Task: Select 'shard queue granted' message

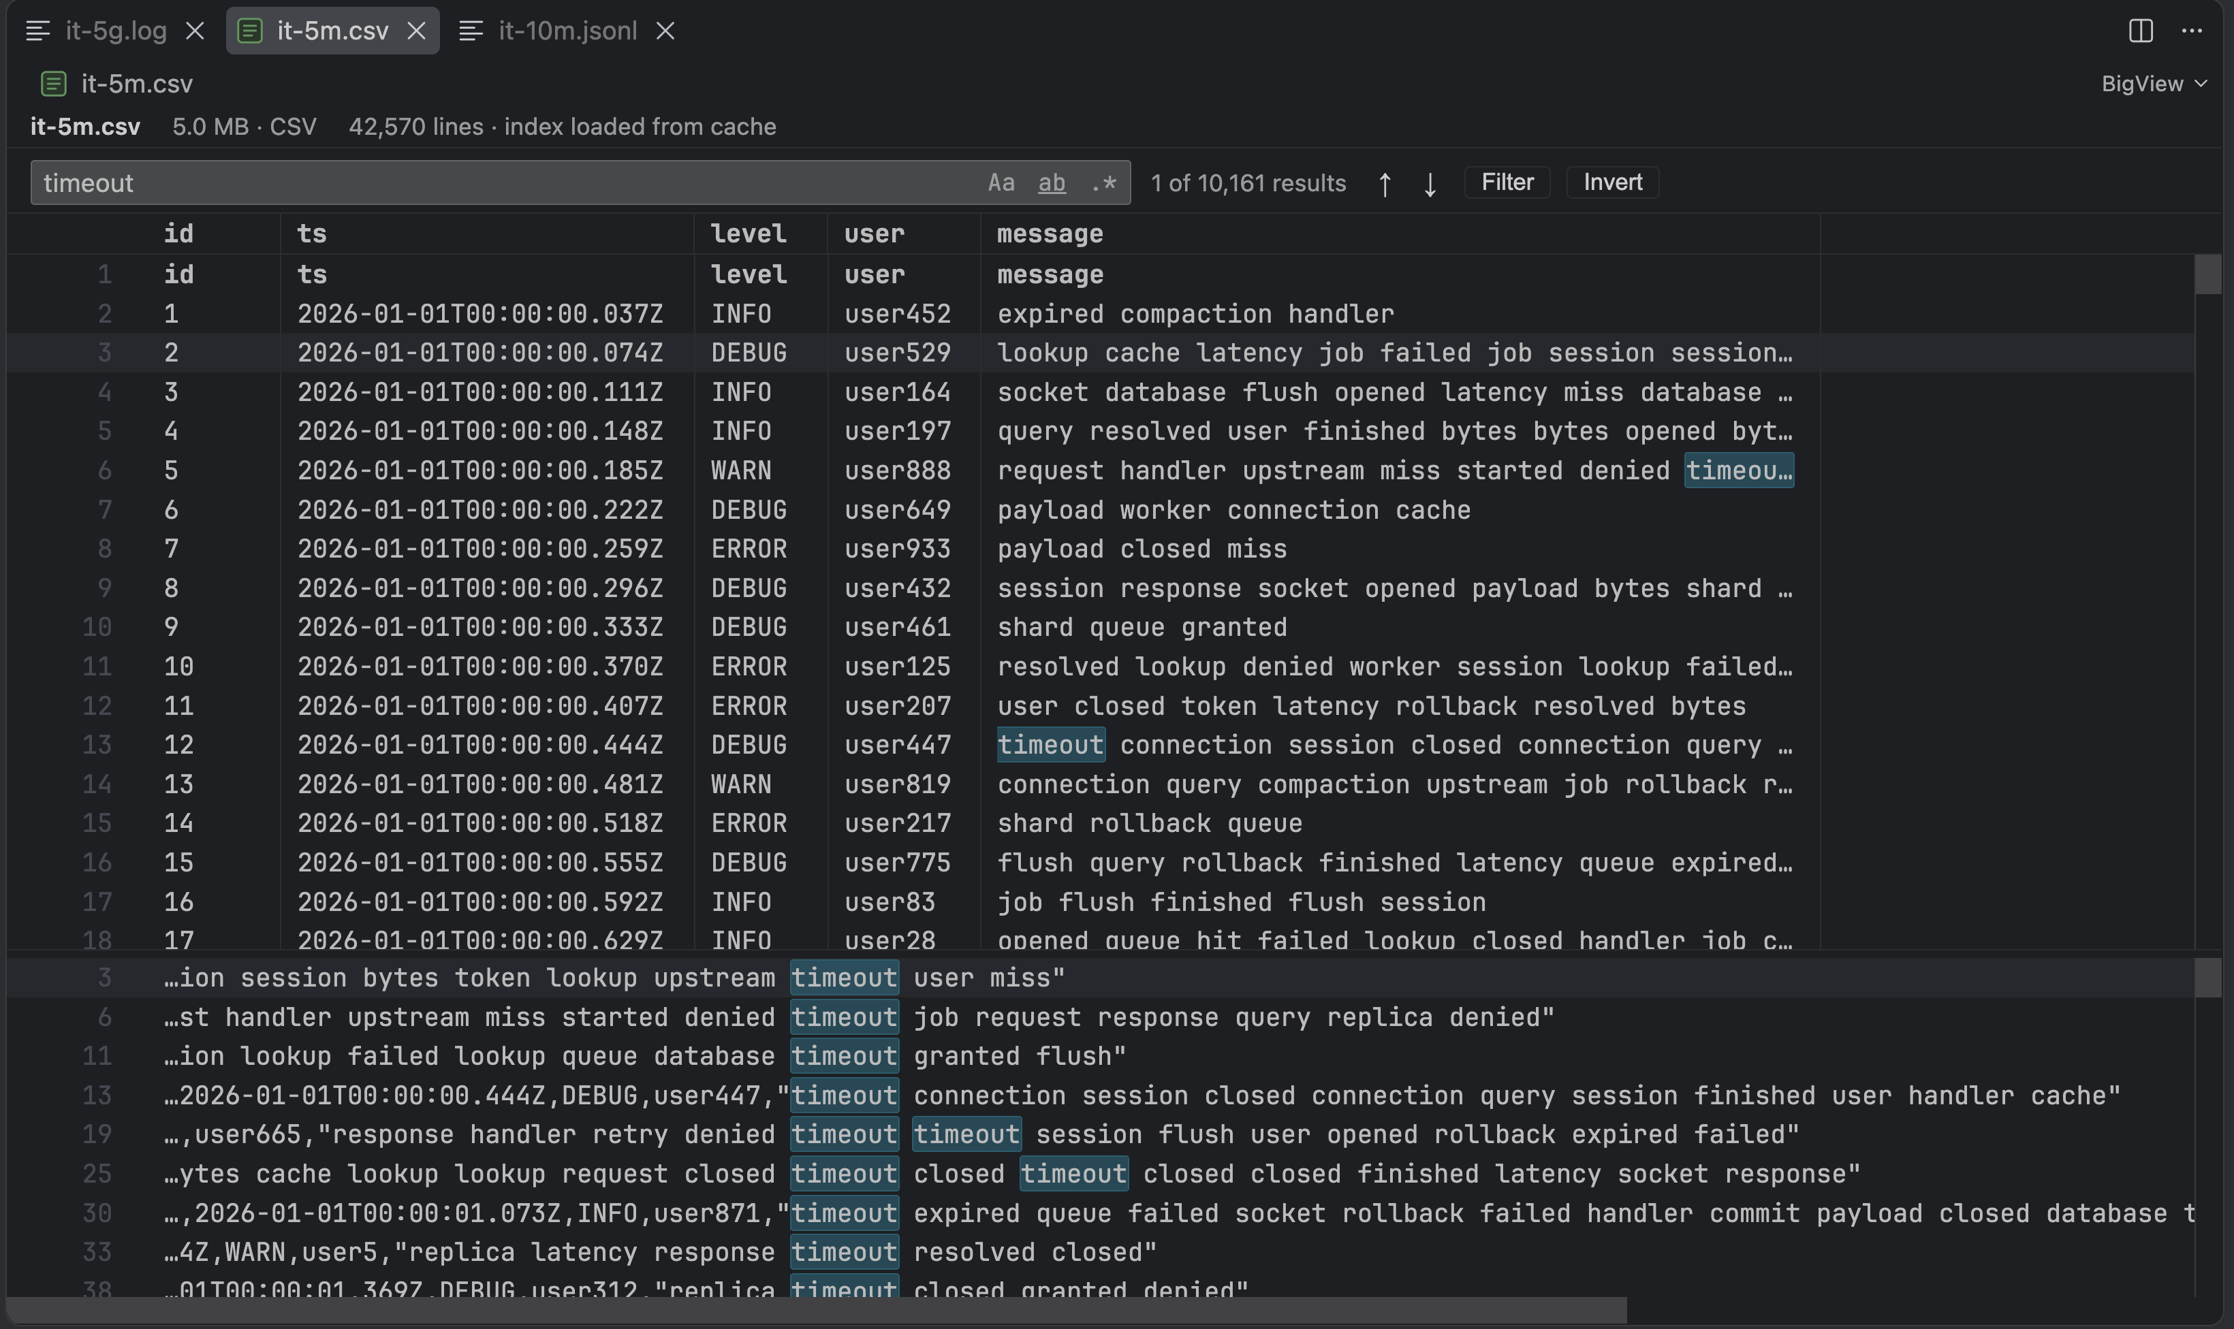Action: point(1142,628)
